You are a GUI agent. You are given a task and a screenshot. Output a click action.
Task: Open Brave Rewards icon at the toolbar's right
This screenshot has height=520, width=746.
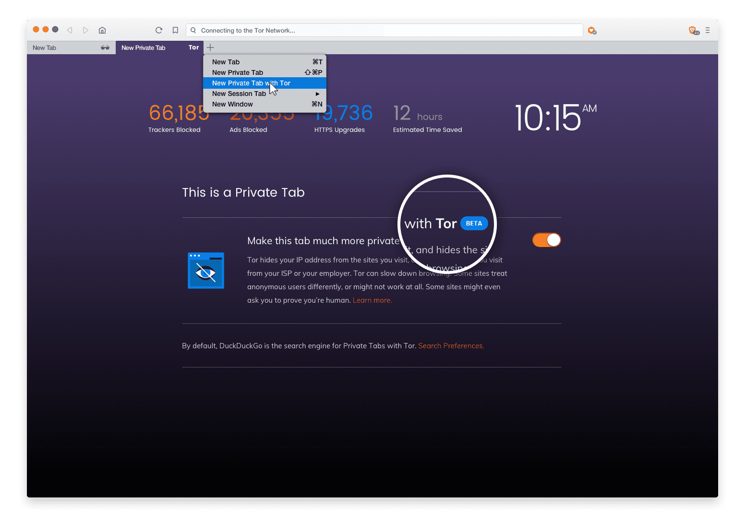694,30
